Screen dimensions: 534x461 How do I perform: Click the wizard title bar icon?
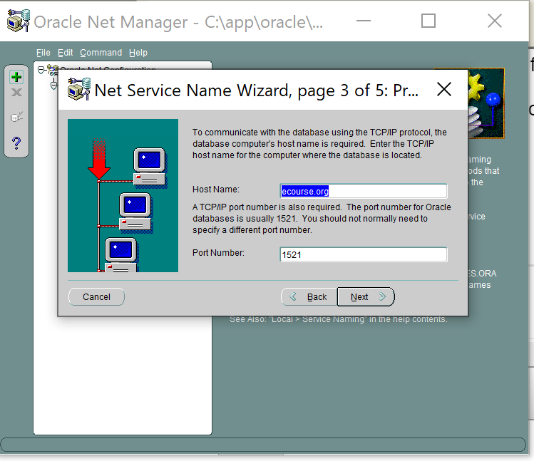click(78, 90)
